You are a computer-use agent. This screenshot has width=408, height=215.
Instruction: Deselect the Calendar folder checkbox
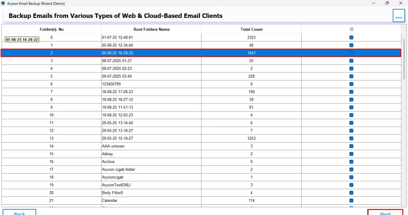coord(351,201)
